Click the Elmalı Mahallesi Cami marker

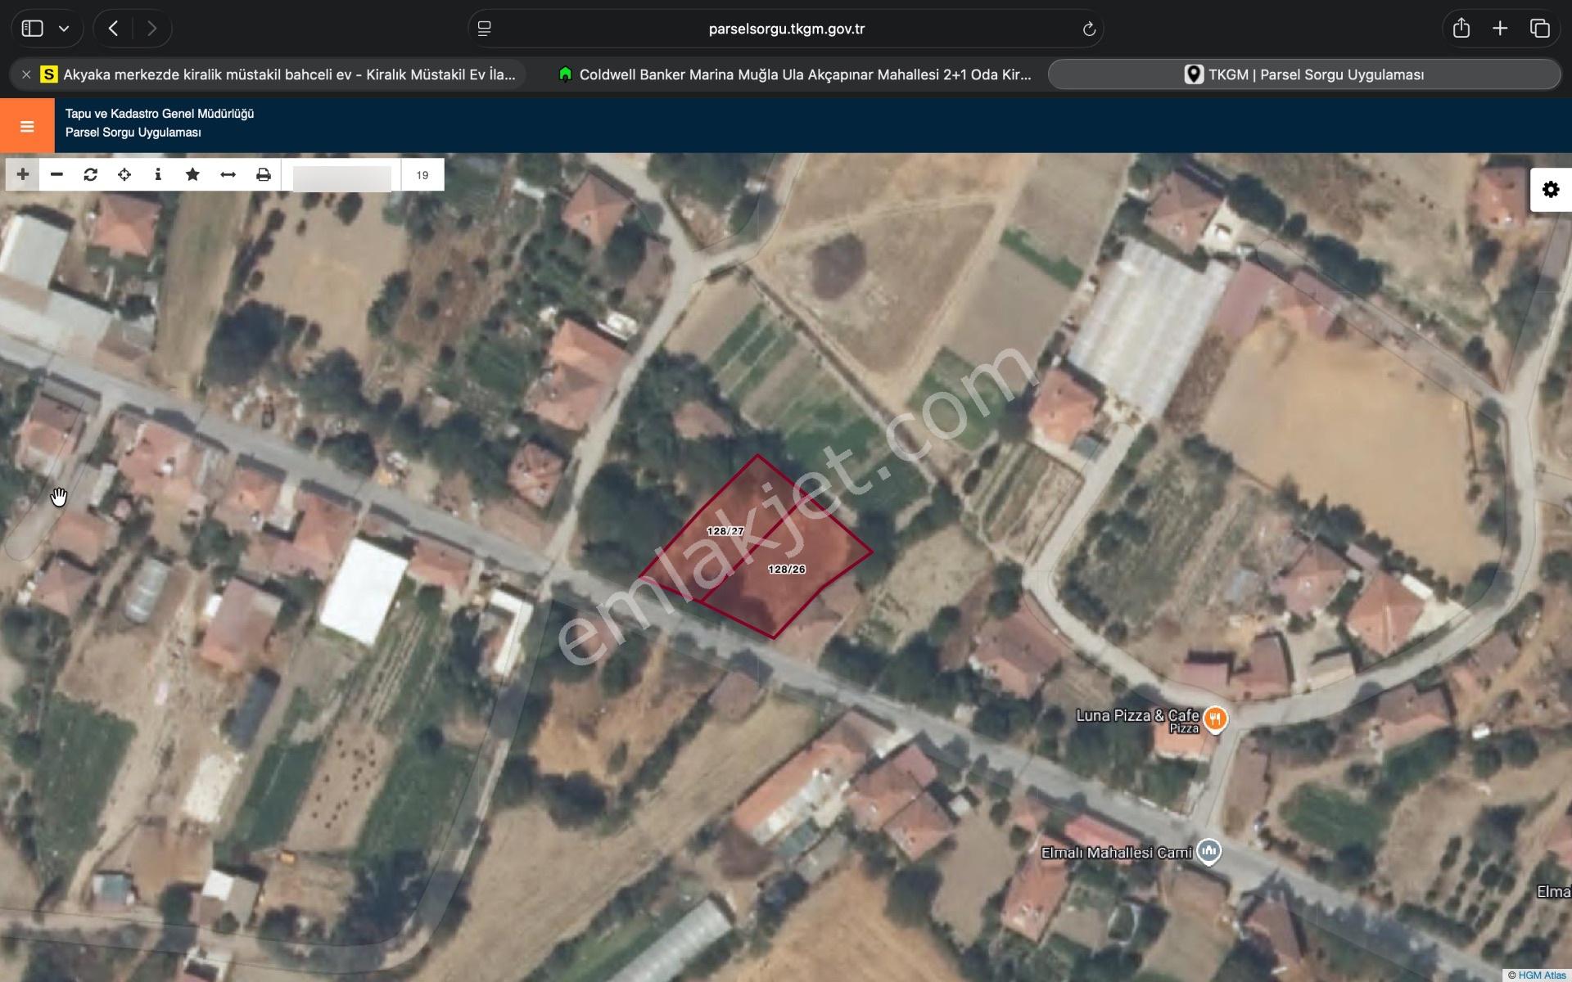1208,851
